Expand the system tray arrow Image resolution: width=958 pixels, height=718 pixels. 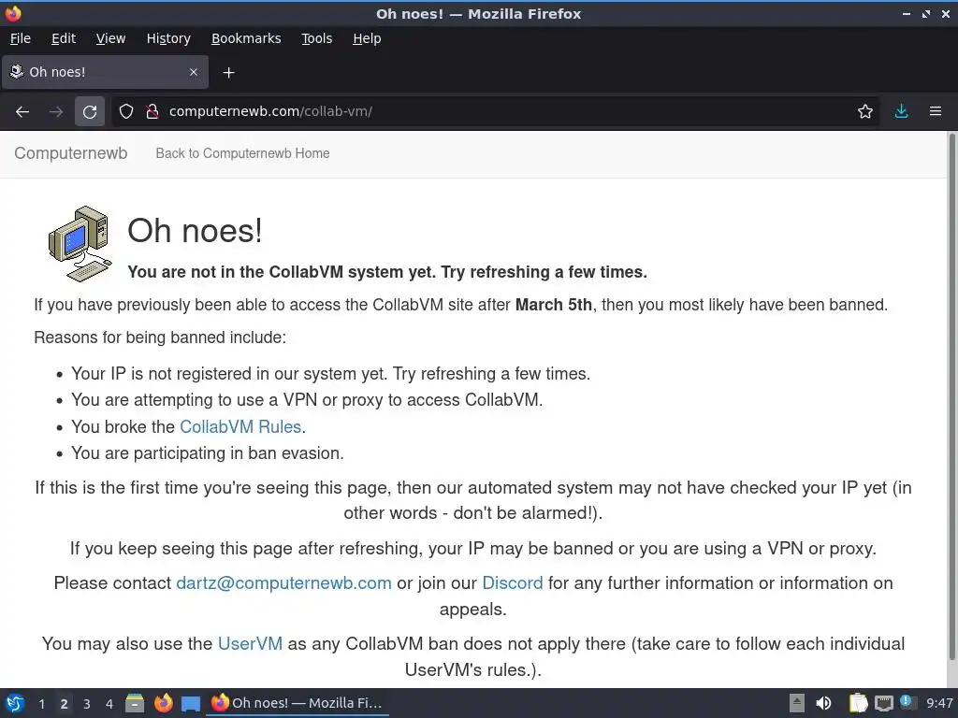797,703
